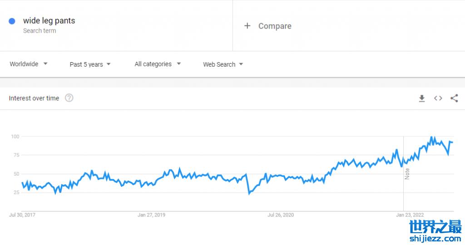This screenshot has width=465, height=245.
Task: Click the Interest over time heading
Action: point(34,98)
